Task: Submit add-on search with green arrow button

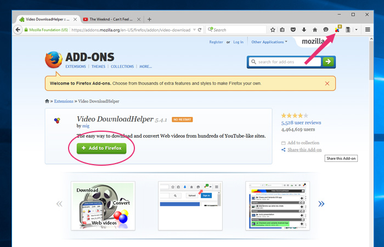Action: (328, 61)
